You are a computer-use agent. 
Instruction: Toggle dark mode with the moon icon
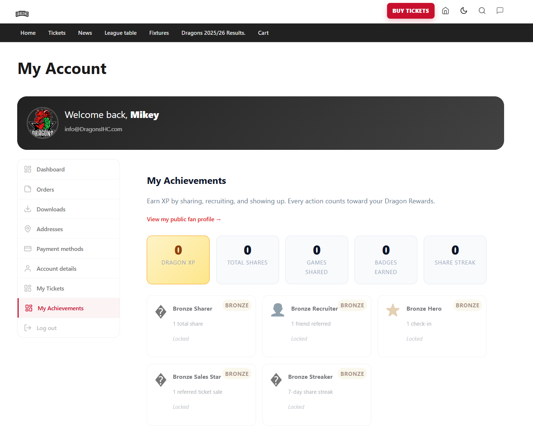click(x=463, y=11)
